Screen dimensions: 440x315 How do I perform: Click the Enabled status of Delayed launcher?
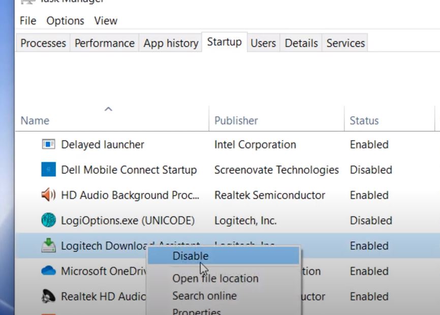[x=369, y=144]
